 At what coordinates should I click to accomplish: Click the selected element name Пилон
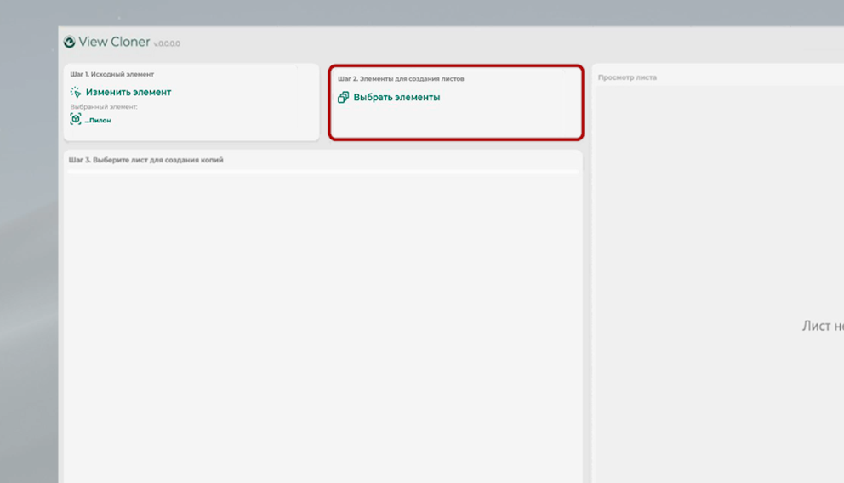pos(98,121)
